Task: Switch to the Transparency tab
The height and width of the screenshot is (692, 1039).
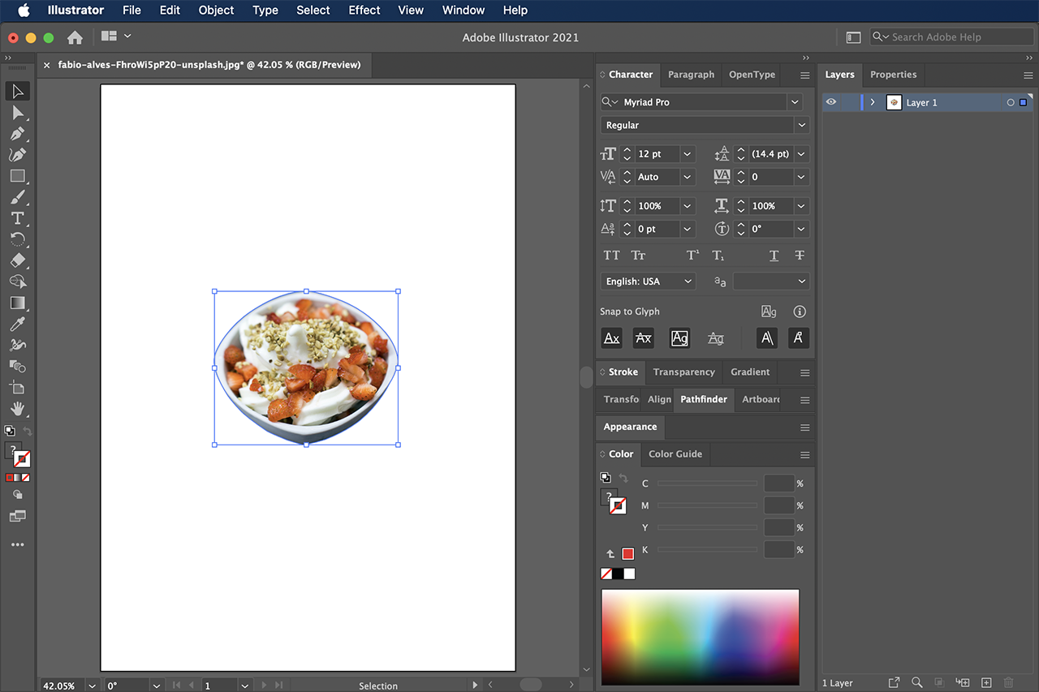Action: pyautogui.click(x=683, y=372)
